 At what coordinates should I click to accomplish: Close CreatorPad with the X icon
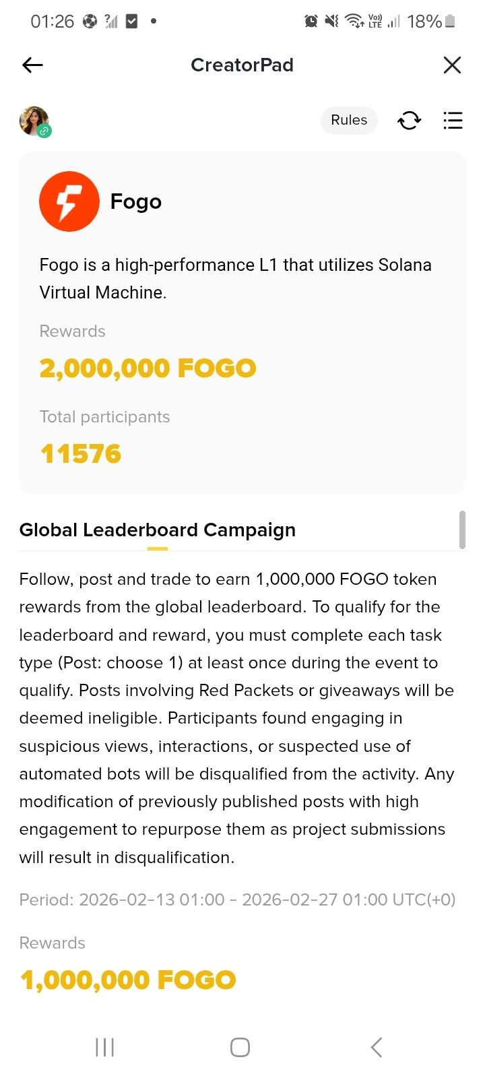[452, 65]
